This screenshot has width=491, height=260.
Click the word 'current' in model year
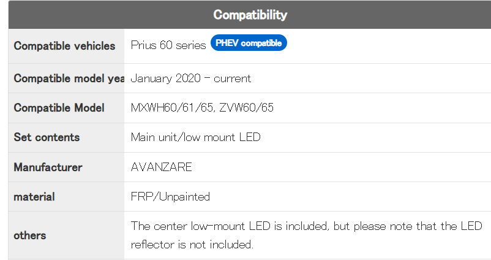point(233,78)
